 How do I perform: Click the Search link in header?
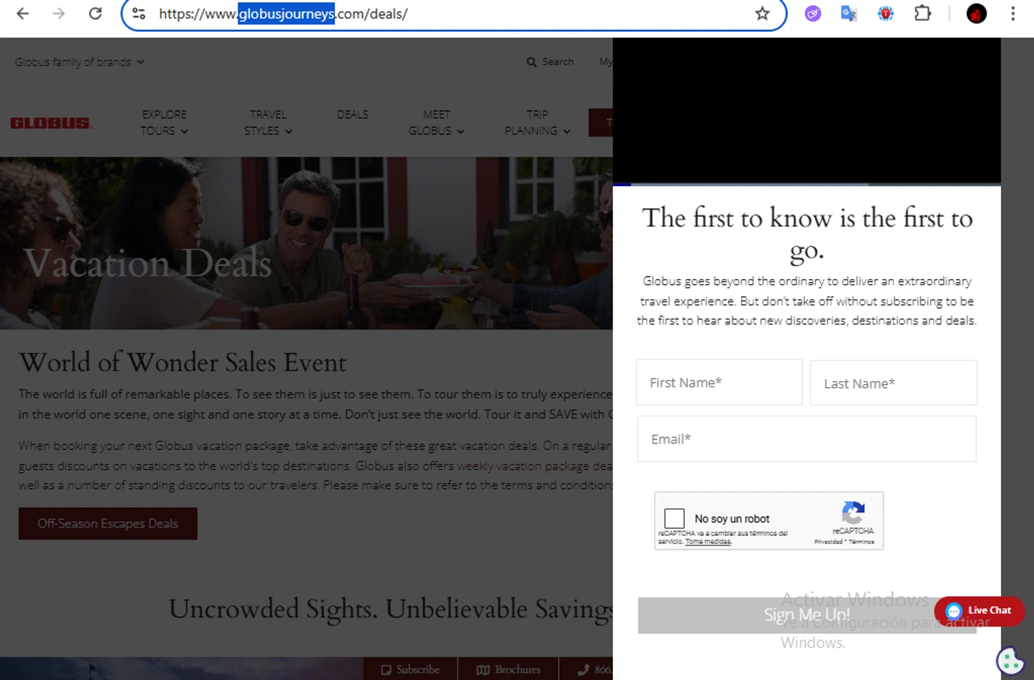tap(550, 62)
